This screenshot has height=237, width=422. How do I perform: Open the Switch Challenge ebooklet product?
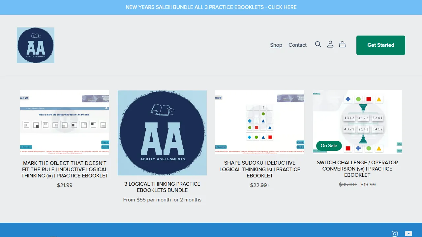point(357,169)
